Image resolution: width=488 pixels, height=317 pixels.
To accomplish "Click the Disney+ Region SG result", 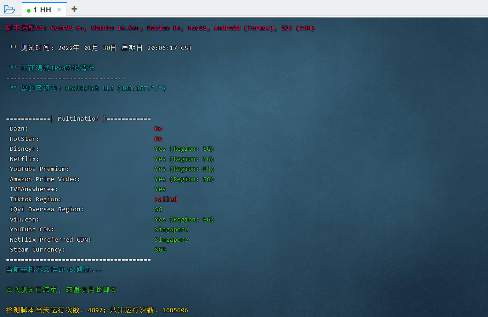I will click(x=184, y=149).
